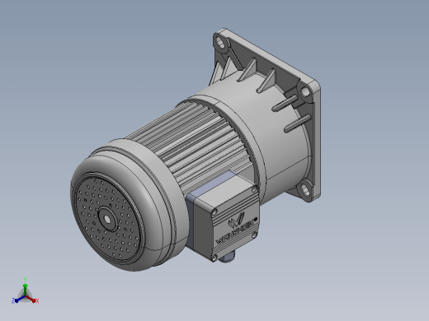Pick the cable gland below the terminal box
Image resolution: width=429 pixels, height=321 pixels.
coord(228,257)
